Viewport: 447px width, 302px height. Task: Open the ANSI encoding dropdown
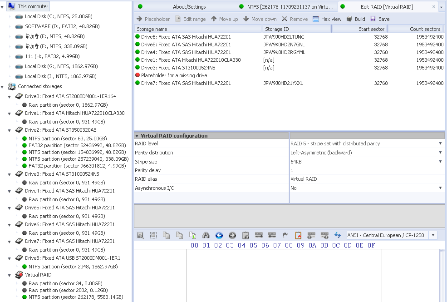click(x=433, y=235)
